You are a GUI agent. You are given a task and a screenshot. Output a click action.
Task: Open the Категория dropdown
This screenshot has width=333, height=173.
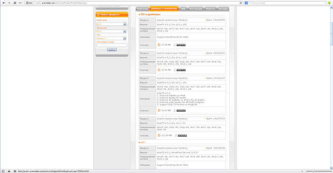112,24
